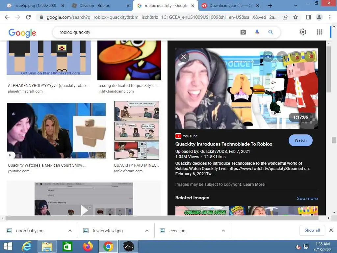Expand options for oooh baby.jpg download
Viewport: 337px width, 253px height.
70,231
